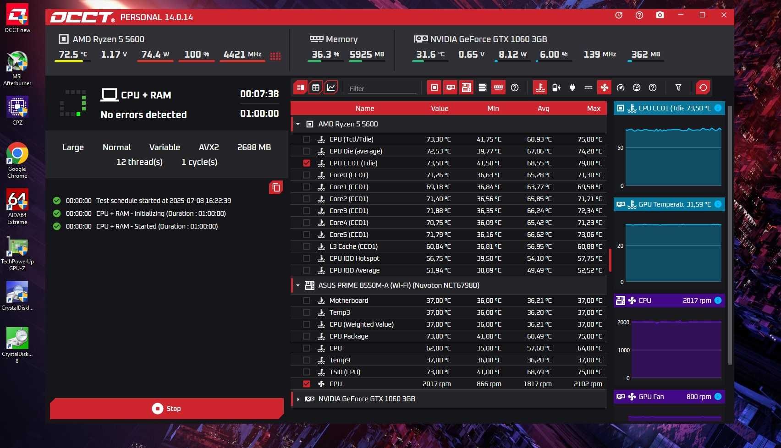781x448 pixels.
Task: Open TechPowerUp GPU-Z desktop shortcut
Action: coord(17,254)
